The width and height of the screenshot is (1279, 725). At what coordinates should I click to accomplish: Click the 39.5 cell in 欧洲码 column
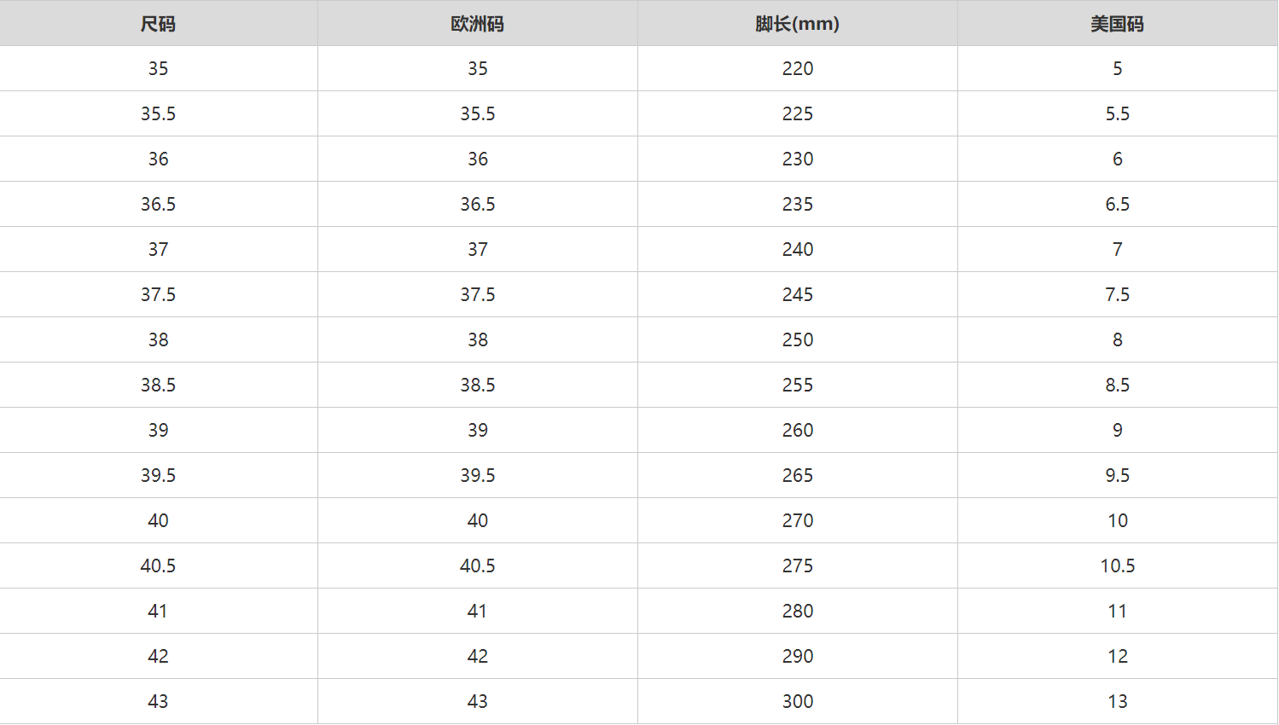click(x=477, y=475)
